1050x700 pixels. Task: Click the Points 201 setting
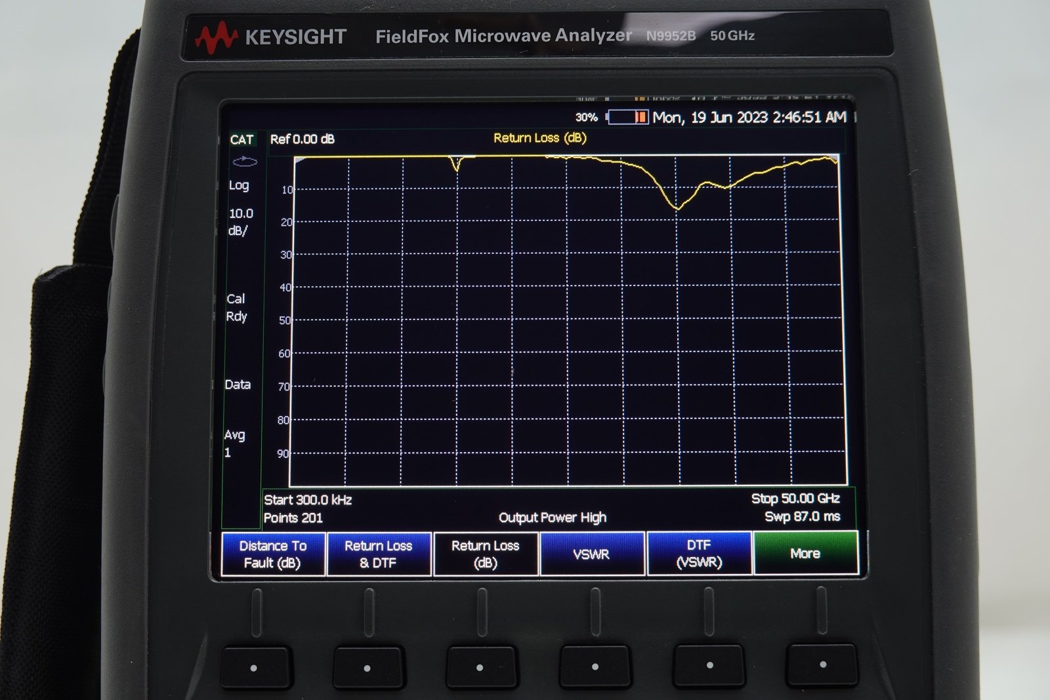click(293, 518)
